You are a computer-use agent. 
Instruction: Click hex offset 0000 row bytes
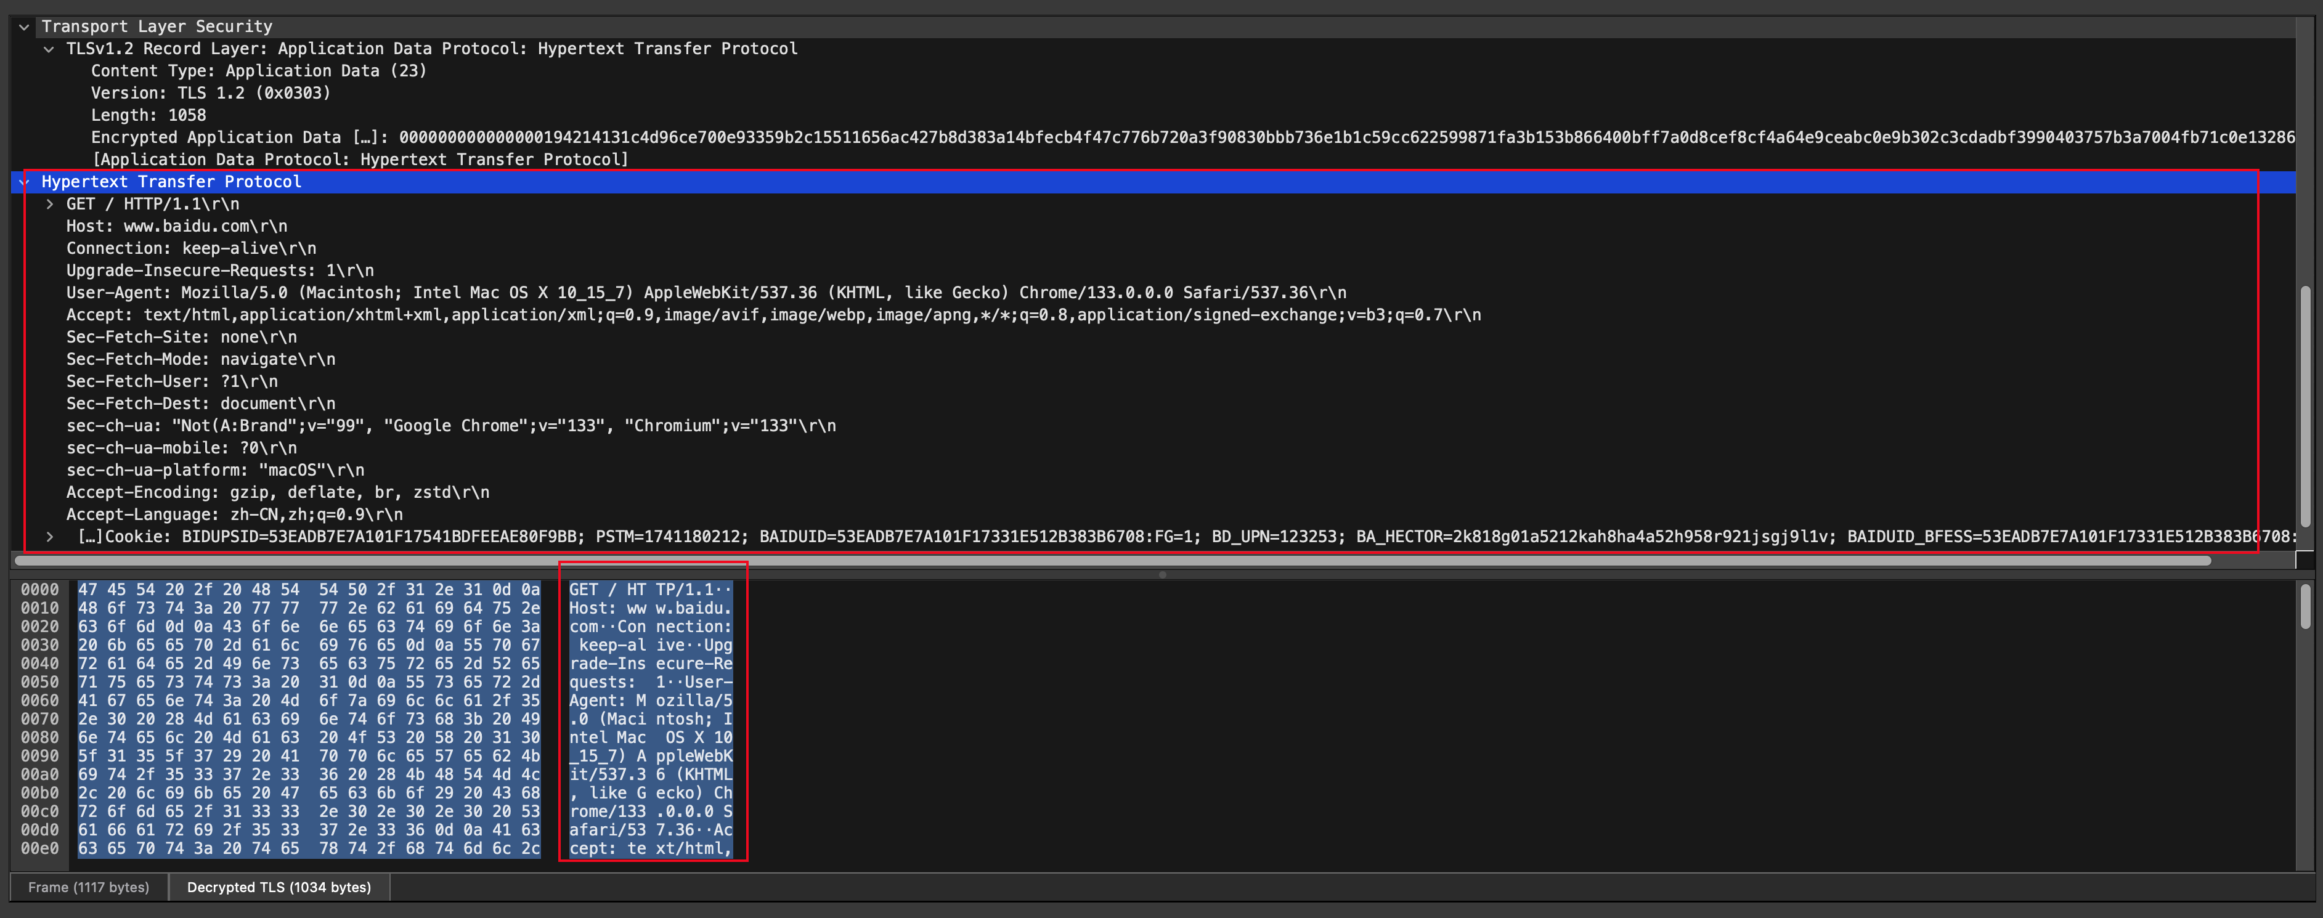pyautogui.click(x=309, y=590)
